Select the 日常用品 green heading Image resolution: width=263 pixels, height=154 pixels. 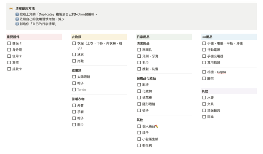164,37
